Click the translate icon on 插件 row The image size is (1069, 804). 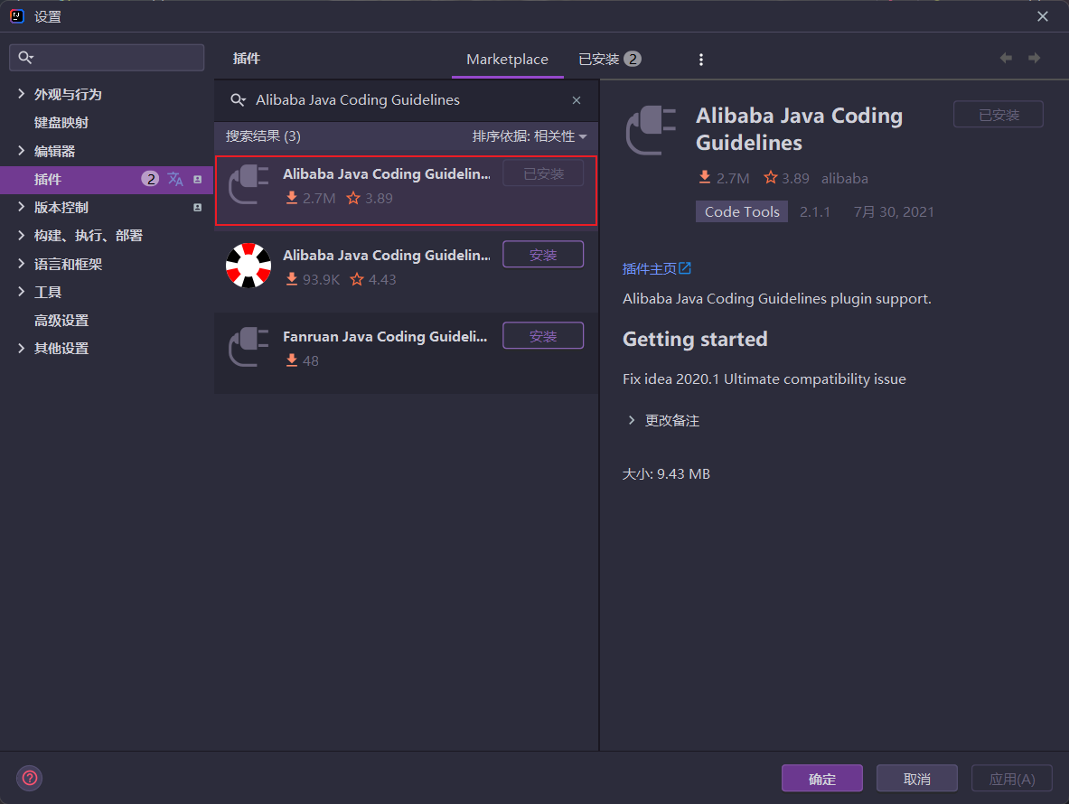point(175,179)
